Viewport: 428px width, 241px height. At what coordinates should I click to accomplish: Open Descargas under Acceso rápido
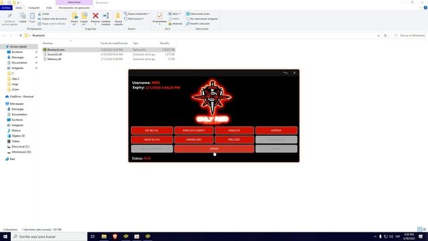pos(17,58)
